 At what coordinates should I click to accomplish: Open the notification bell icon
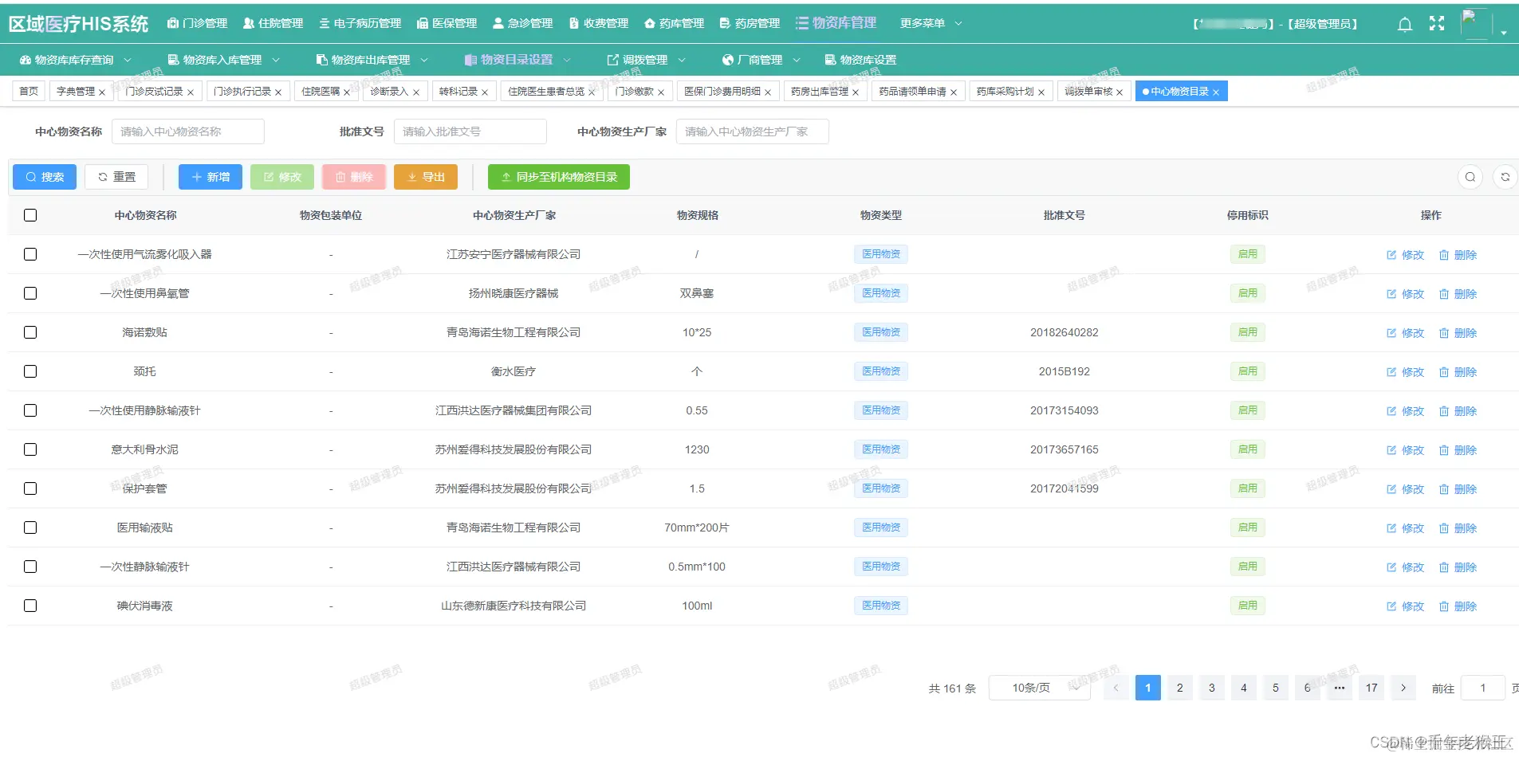(x=1403, y=24)
